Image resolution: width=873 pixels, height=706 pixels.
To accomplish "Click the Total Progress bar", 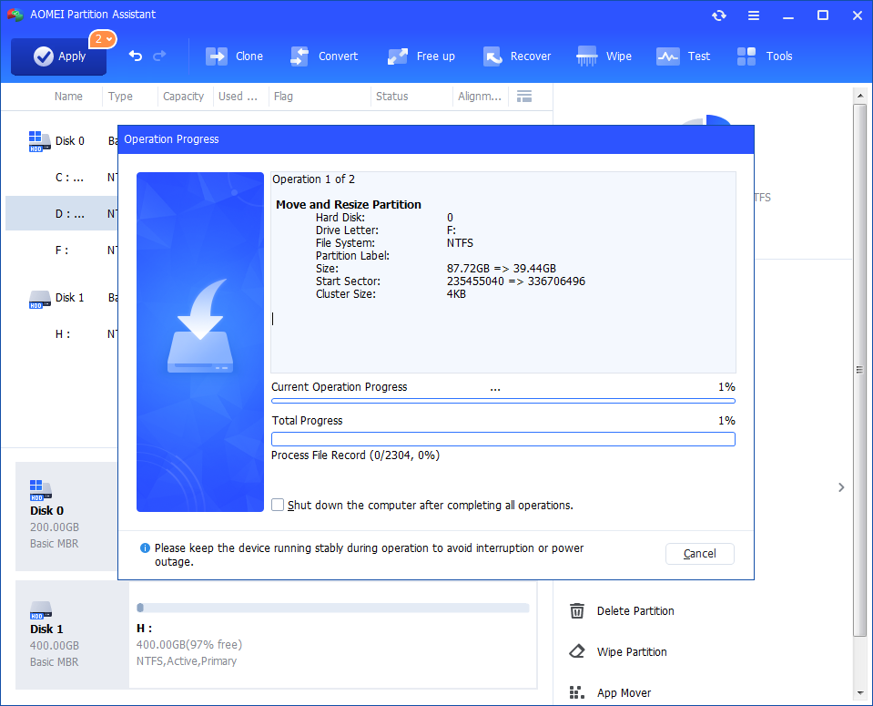I will tap(502, 439).
